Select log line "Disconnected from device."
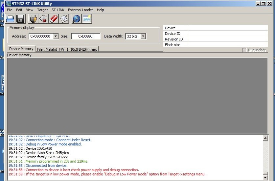This screenshot has height=181, width=275. pyautogui.click(x=38, y=166)
